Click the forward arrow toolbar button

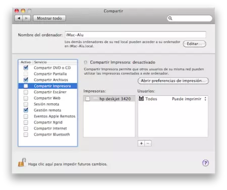point(27,18)
